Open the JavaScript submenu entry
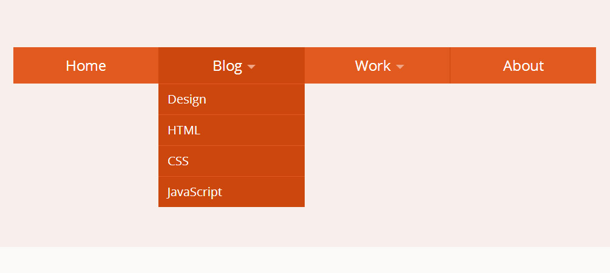Viewport: 610px width, 273px height. [x=231, y=192]
